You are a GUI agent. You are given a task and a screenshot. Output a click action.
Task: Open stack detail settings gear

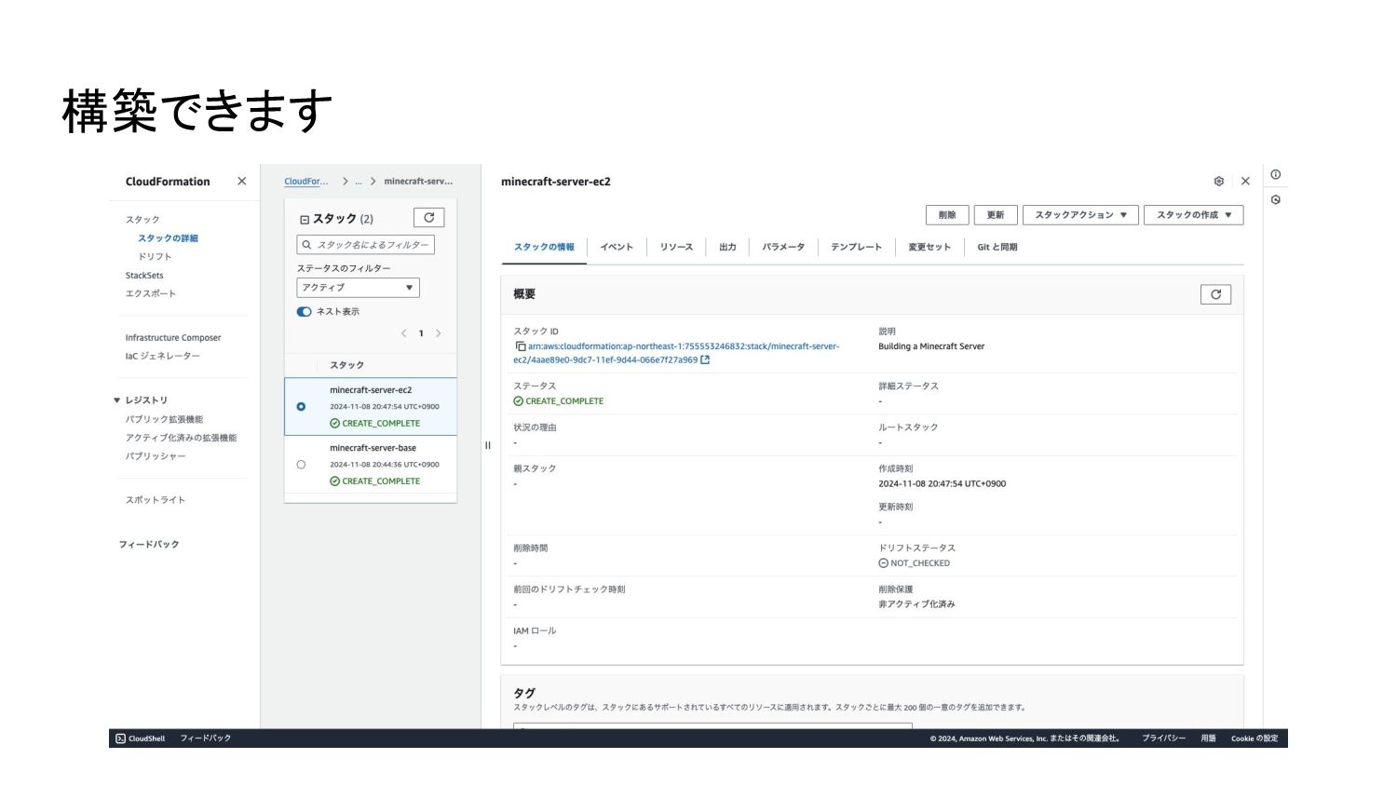pos(1218,182)
